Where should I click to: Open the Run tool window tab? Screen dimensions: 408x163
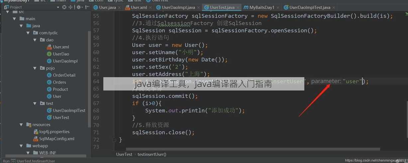[x=6, y=161]
